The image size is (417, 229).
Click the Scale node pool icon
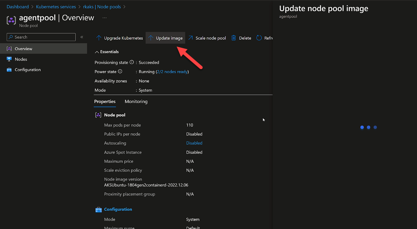190,38
